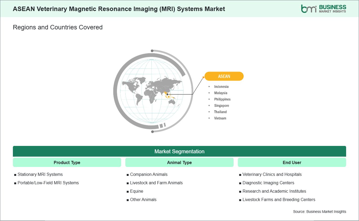
Task: Click the 'Source: Business Market Insights' note
Action: click(320, 212)
